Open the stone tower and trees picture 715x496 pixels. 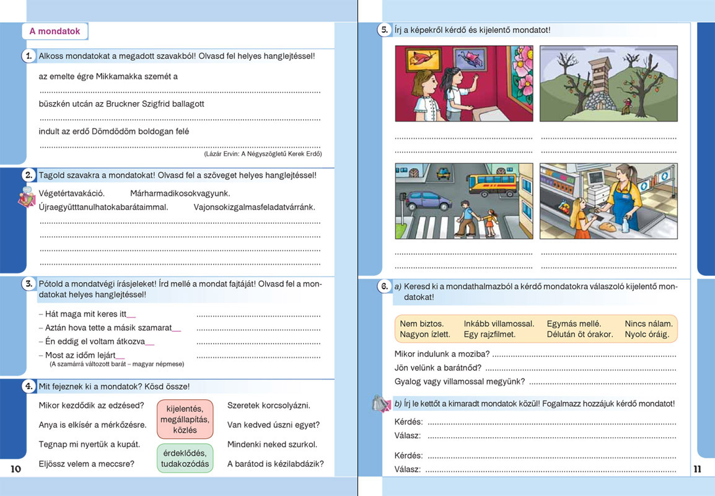(608, 83)
